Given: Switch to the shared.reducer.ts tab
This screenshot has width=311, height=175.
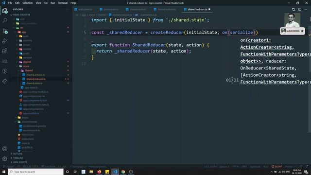Looking at the screenshot, I should point(197,9).
